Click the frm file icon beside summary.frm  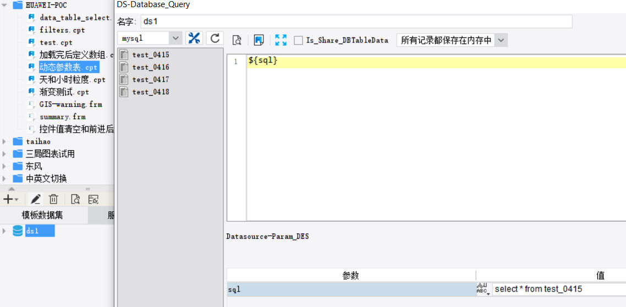(31, 117)
